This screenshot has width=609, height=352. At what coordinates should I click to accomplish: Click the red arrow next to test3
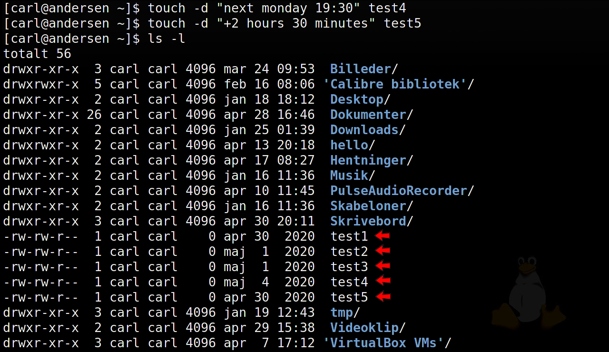click(x=383, y=266)
